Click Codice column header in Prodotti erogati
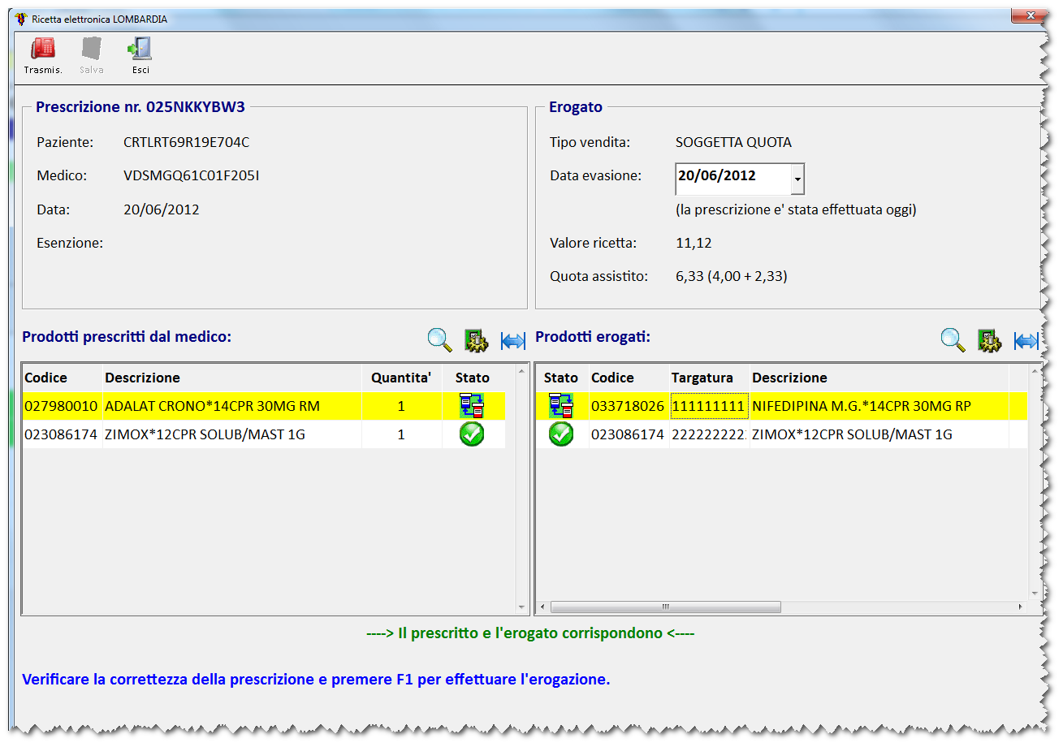 tap(629, 378)
